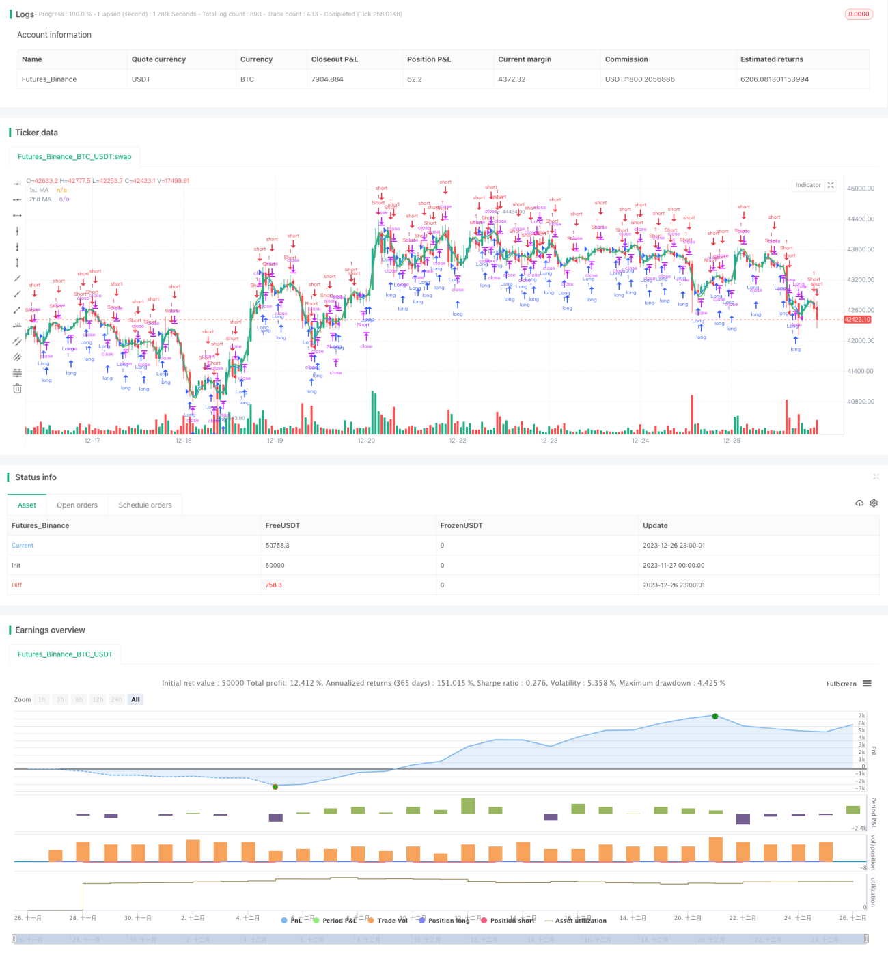This screenshot has width=888, height=959.
Task: Toggle the Trade Vol legend series
Action: coord(387,921)
